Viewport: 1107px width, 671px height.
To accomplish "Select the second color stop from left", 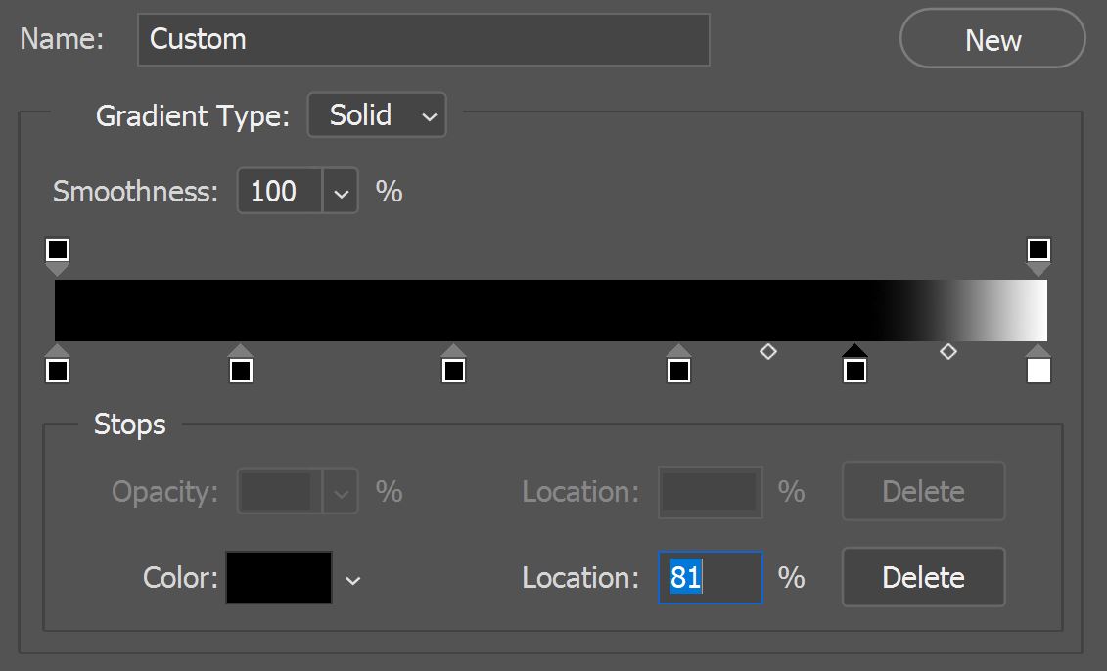I will pyautogui.click(x=242, y=369).
